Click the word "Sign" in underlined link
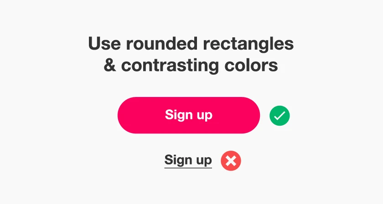This screenshot has width=383, height=204. click(x=177, y=160)
